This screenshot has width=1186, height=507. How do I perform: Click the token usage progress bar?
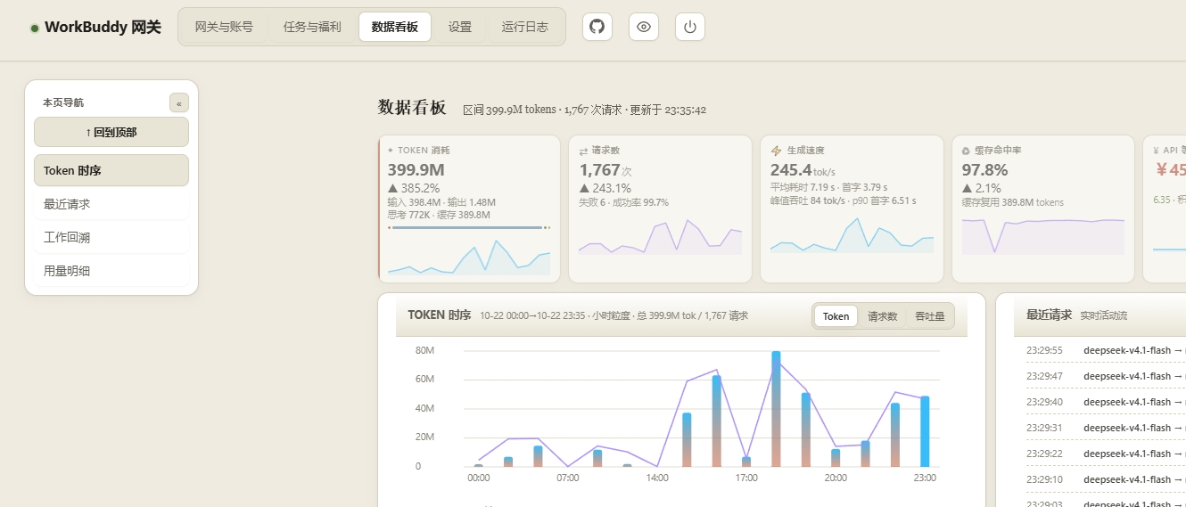[469, 228]
